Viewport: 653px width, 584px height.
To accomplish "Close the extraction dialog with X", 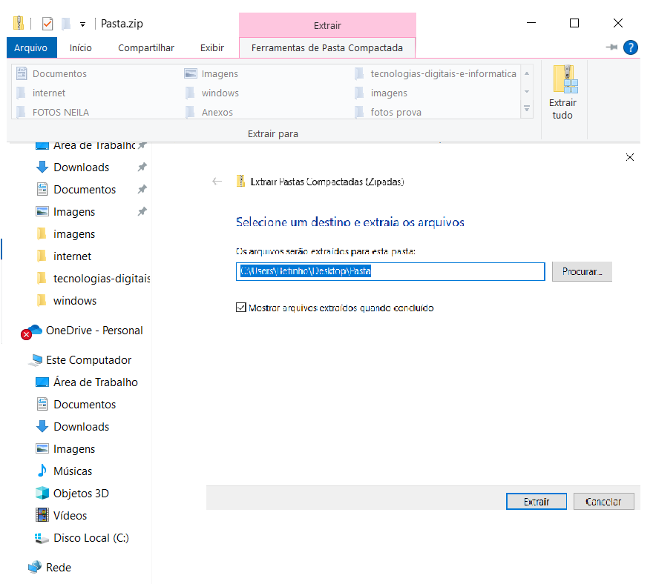I will [630, 157].
